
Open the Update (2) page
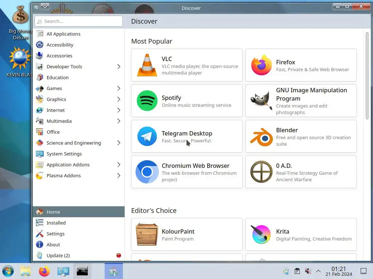(79, 255)
